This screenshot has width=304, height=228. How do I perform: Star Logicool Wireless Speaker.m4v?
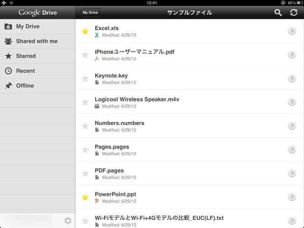pyautogui.click(x=85, y=102)
